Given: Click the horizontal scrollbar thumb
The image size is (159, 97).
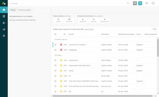Looking at the screenshot, I should 103,96.
